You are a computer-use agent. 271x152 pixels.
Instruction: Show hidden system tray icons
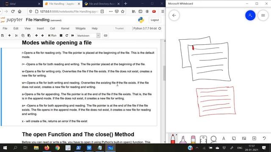click(197, 148)
